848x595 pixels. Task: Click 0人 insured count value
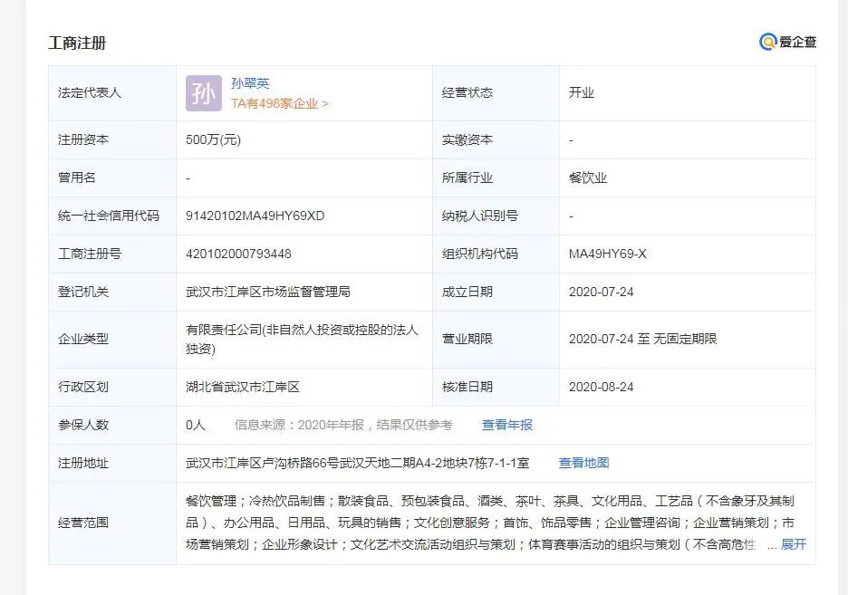coord(195,425)
